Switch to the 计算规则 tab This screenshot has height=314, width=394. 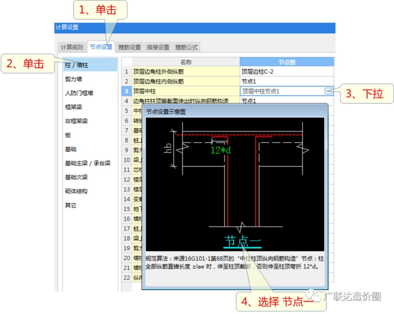point(72,47)
